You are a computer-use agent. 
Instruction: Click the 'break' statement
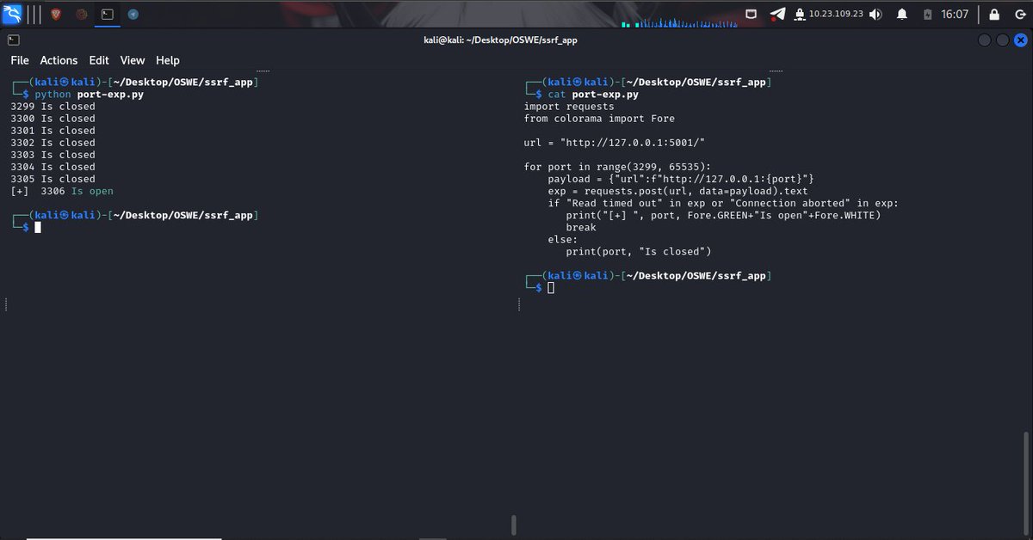[581, 227]
